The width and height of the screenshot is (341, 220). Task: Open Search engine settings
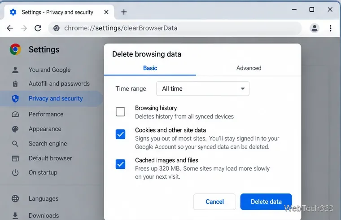click(x=48, y=144)
